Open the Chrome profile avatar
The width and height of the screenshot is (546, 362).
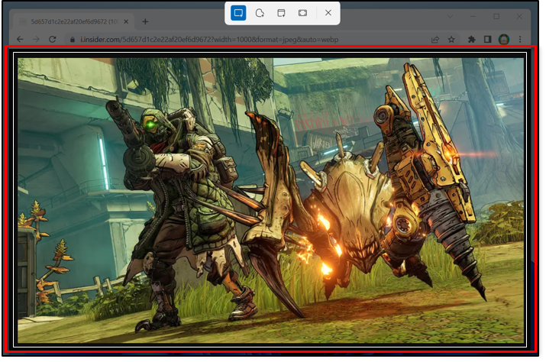(504, 39)
